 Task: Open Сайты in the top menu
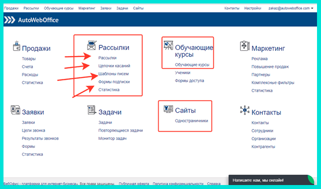point(138,8)
